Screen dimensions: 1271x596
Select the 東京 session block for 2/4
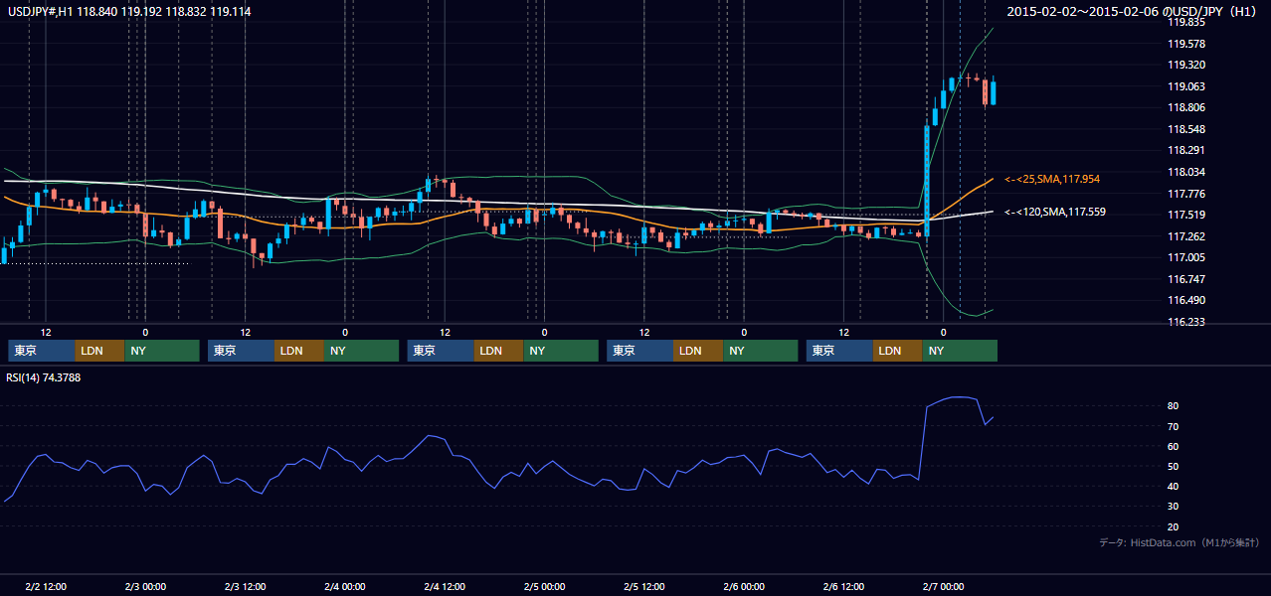coord(441,351)
